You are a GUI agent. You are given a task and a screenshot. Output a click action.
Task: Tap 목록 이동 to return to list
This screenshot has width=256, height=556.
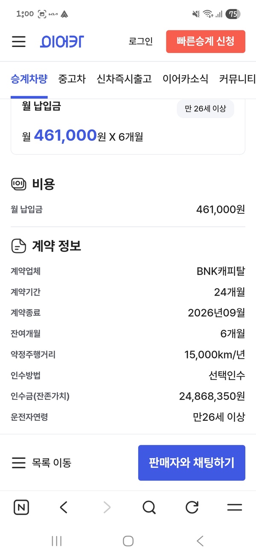coord(41,463)
